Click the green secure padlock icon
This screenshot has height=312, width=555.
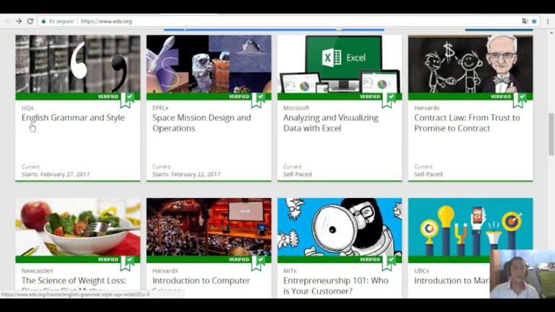tap(43, 21)
